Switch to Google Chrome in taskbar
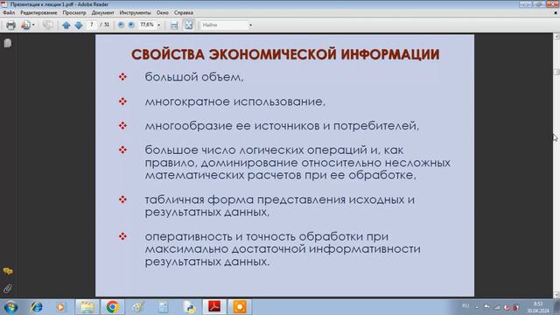560x315 pixels. coord(112,307)
